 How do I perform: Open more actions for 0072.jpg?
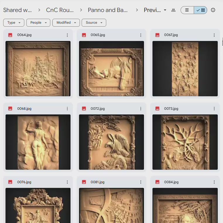click(x=141, y=109)
